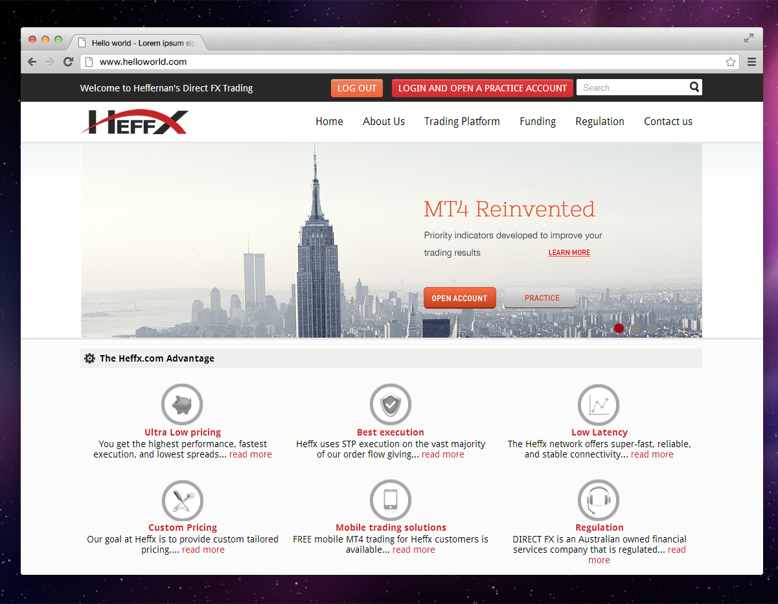Open the Home menu item
The image size is (778, 604).
click(x=329, y=121)
